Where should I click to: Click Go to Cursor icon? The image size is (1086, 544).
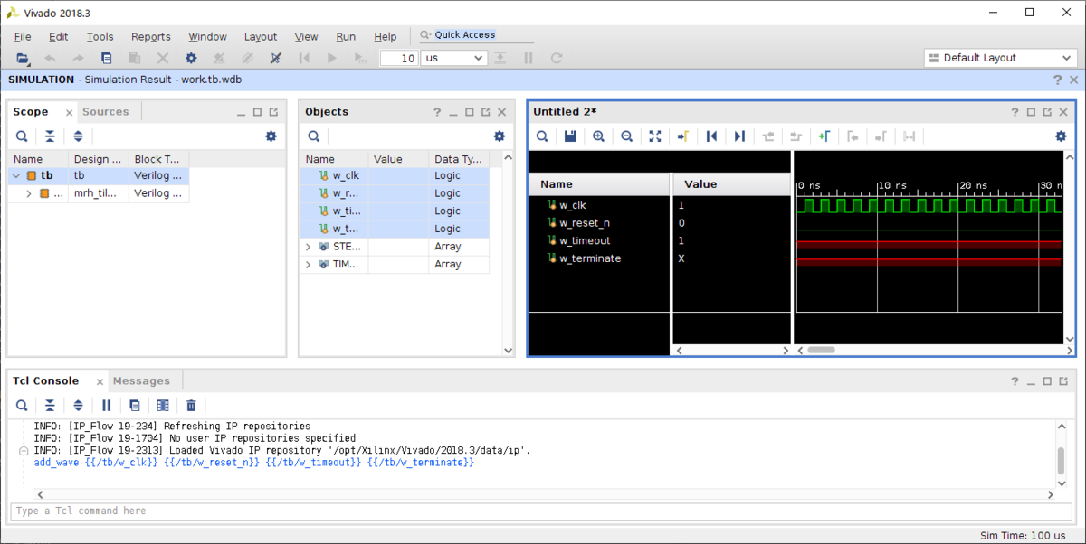(683, 136)
